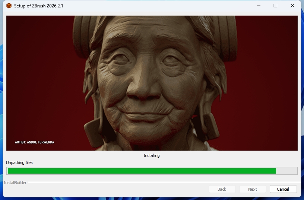Click 'ARTIST: ANDRE FERWERDA' credit text
The height and width of the screenshot is (200, 304).
pyautogui.click(x=35, y=142)
